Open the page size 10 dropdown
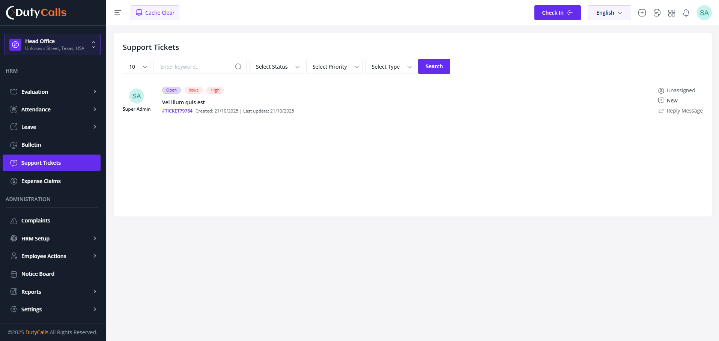 tap(137, 66)
